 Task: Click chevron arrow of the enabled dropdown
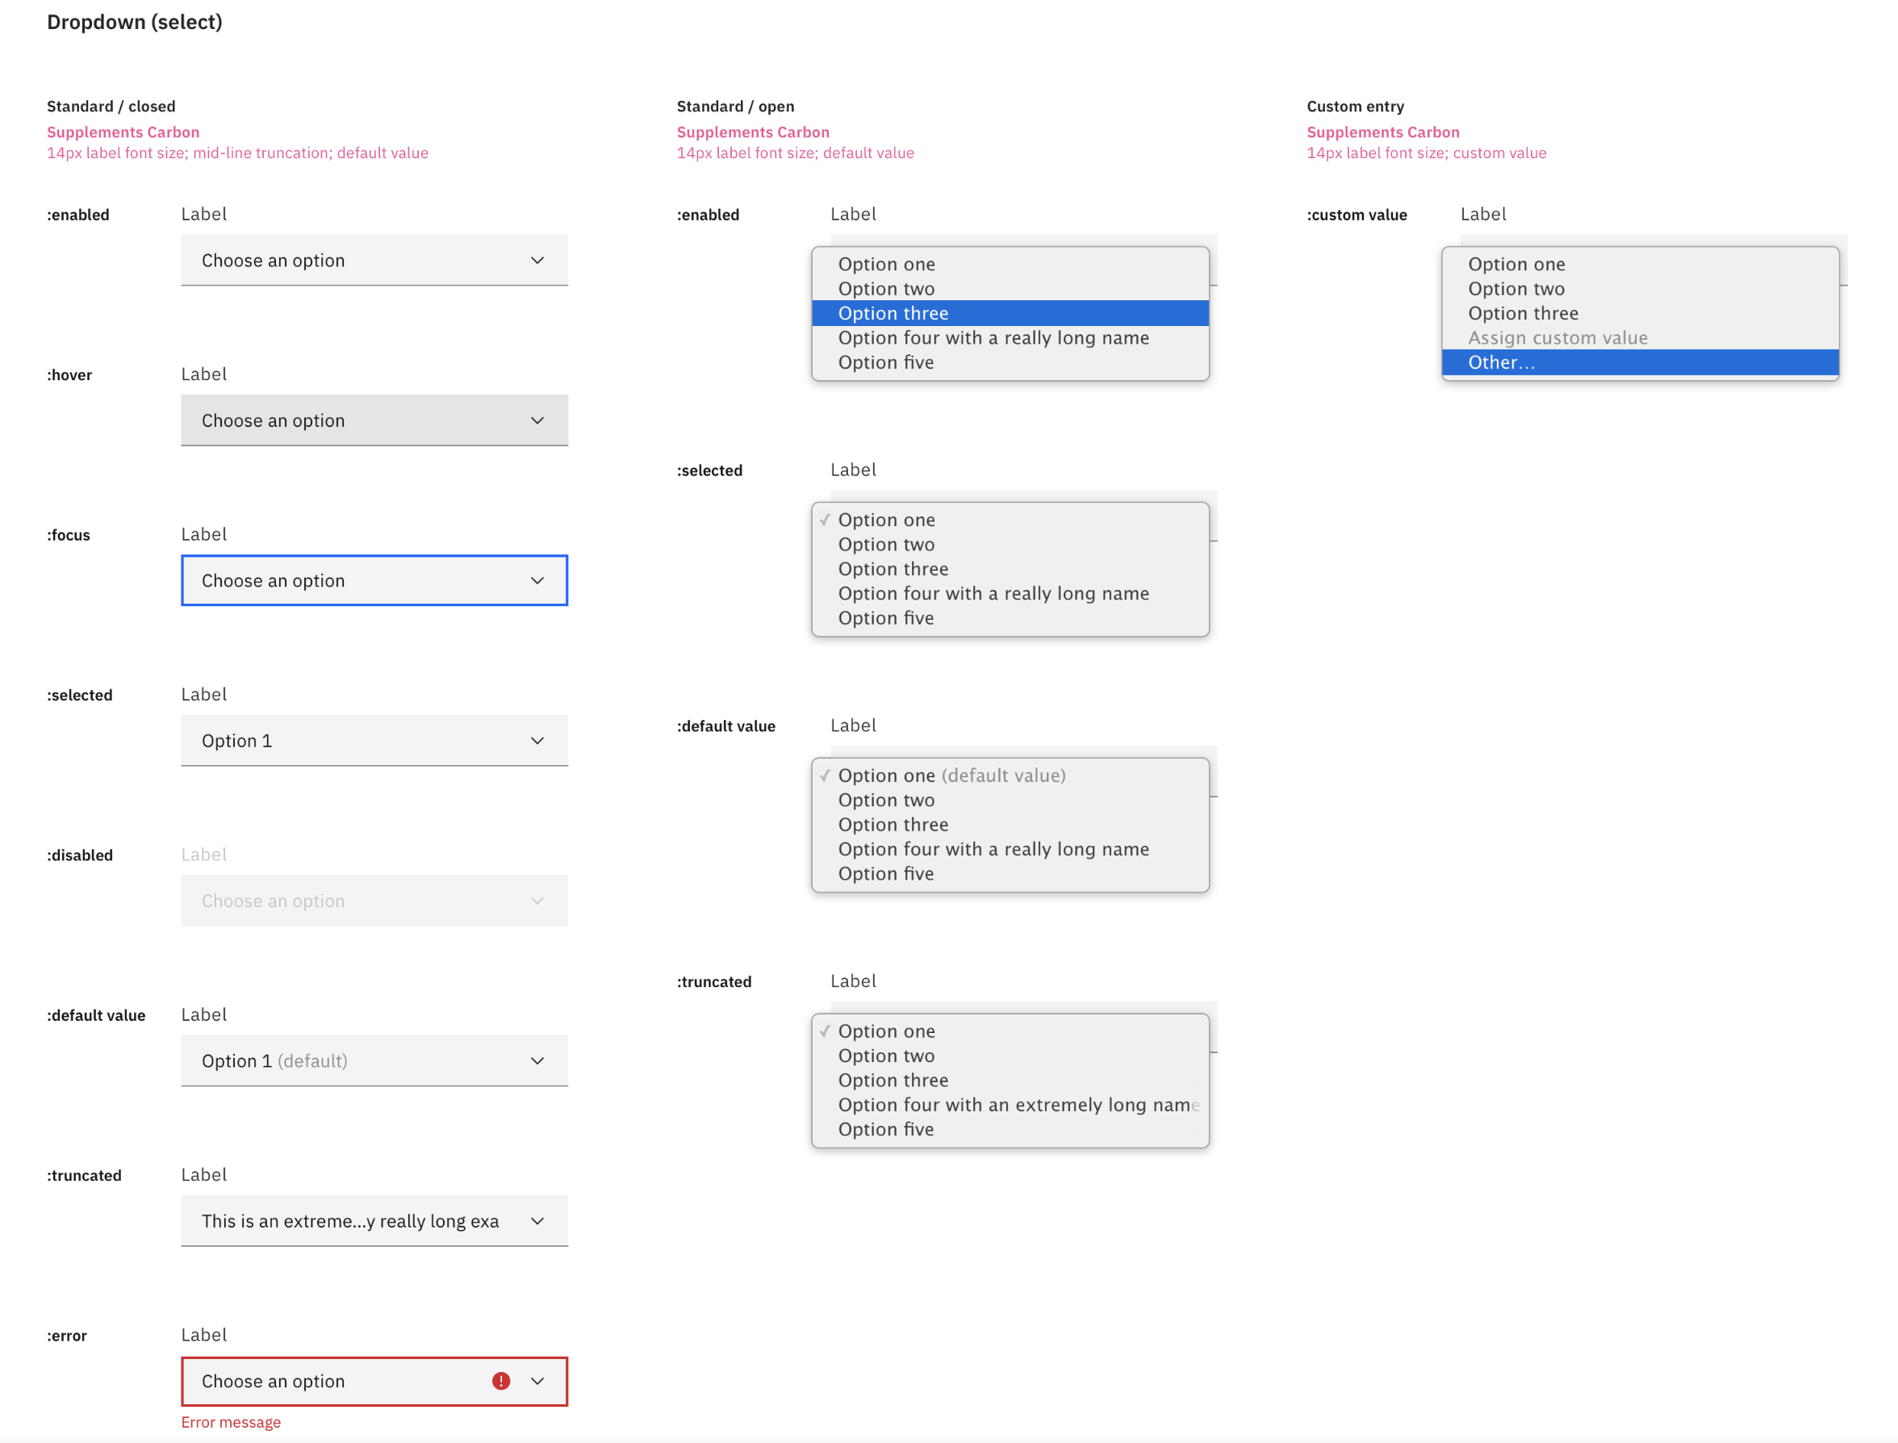537,260
